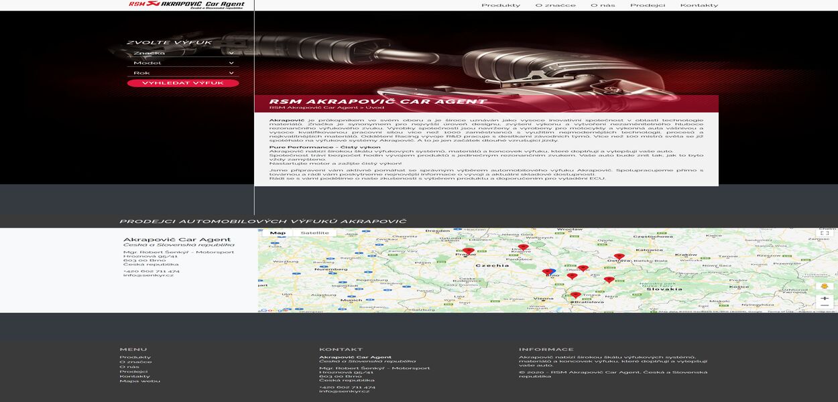Open the footer Mapa webu link
The height and width of the screenshot is (402, 838).
tap(140, 381)
